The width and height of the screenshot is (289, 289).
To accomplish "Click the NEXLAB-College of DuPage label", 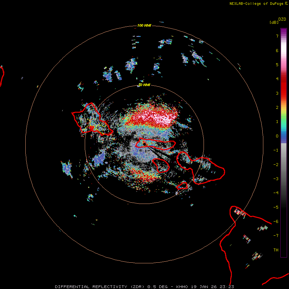I will click(258, 4).
